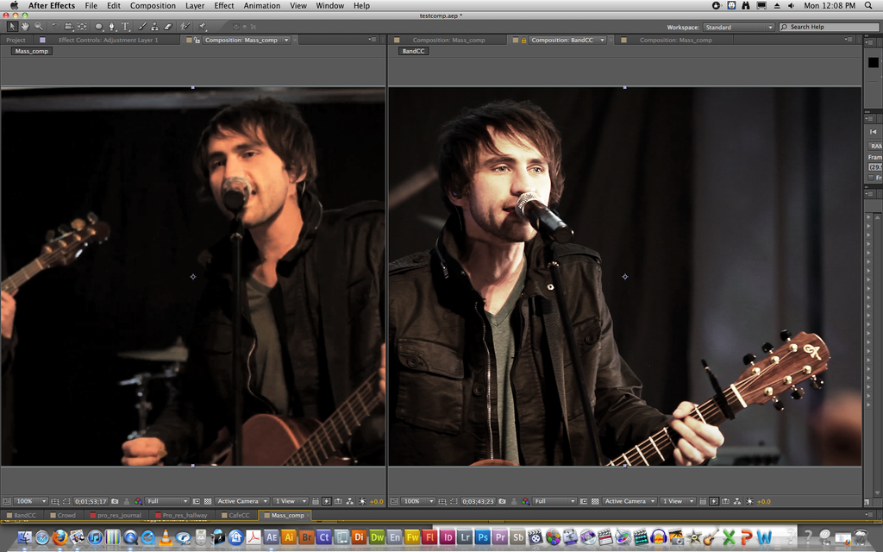Select the Eraser tool
Viewport: 883px width, 552px height.
click(167, 27)
